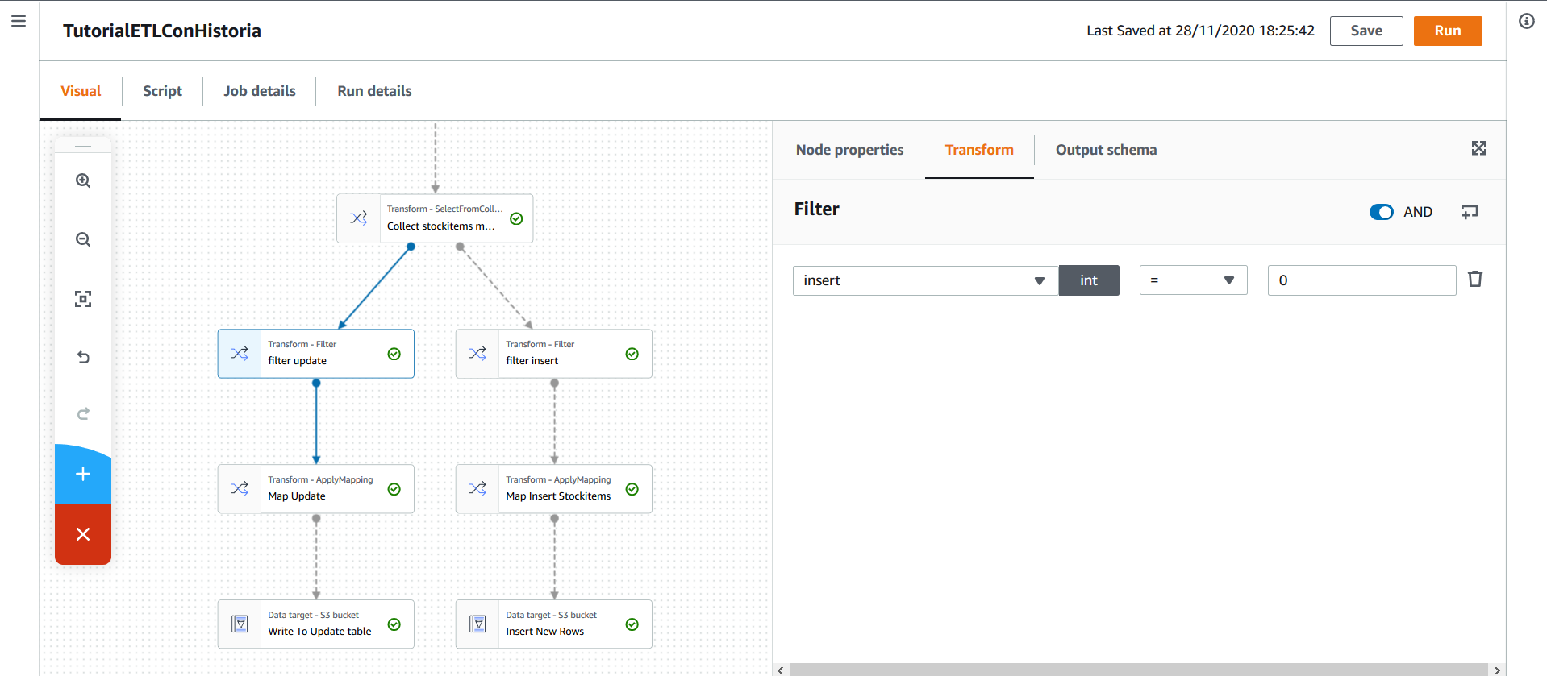Screen dimensions: 1547x676
Task: Click the Insert New Rows status checkmark
Action: [x=632, y=624]
